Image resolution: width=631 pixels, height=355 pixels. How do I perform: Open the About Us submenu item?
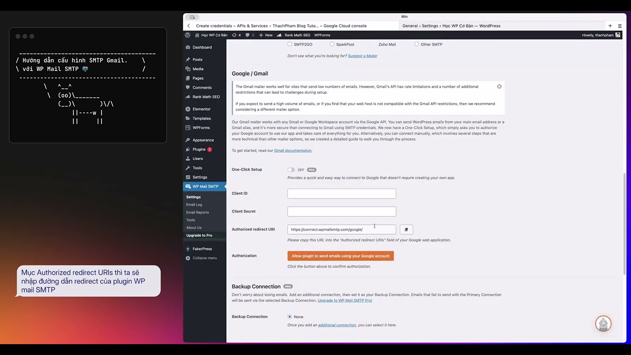click(x=194, y=228)
